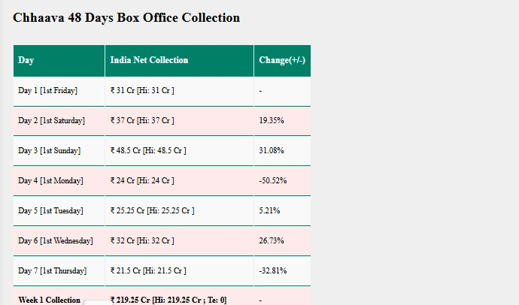Click the 31.08% change value

tap(272, 151)
